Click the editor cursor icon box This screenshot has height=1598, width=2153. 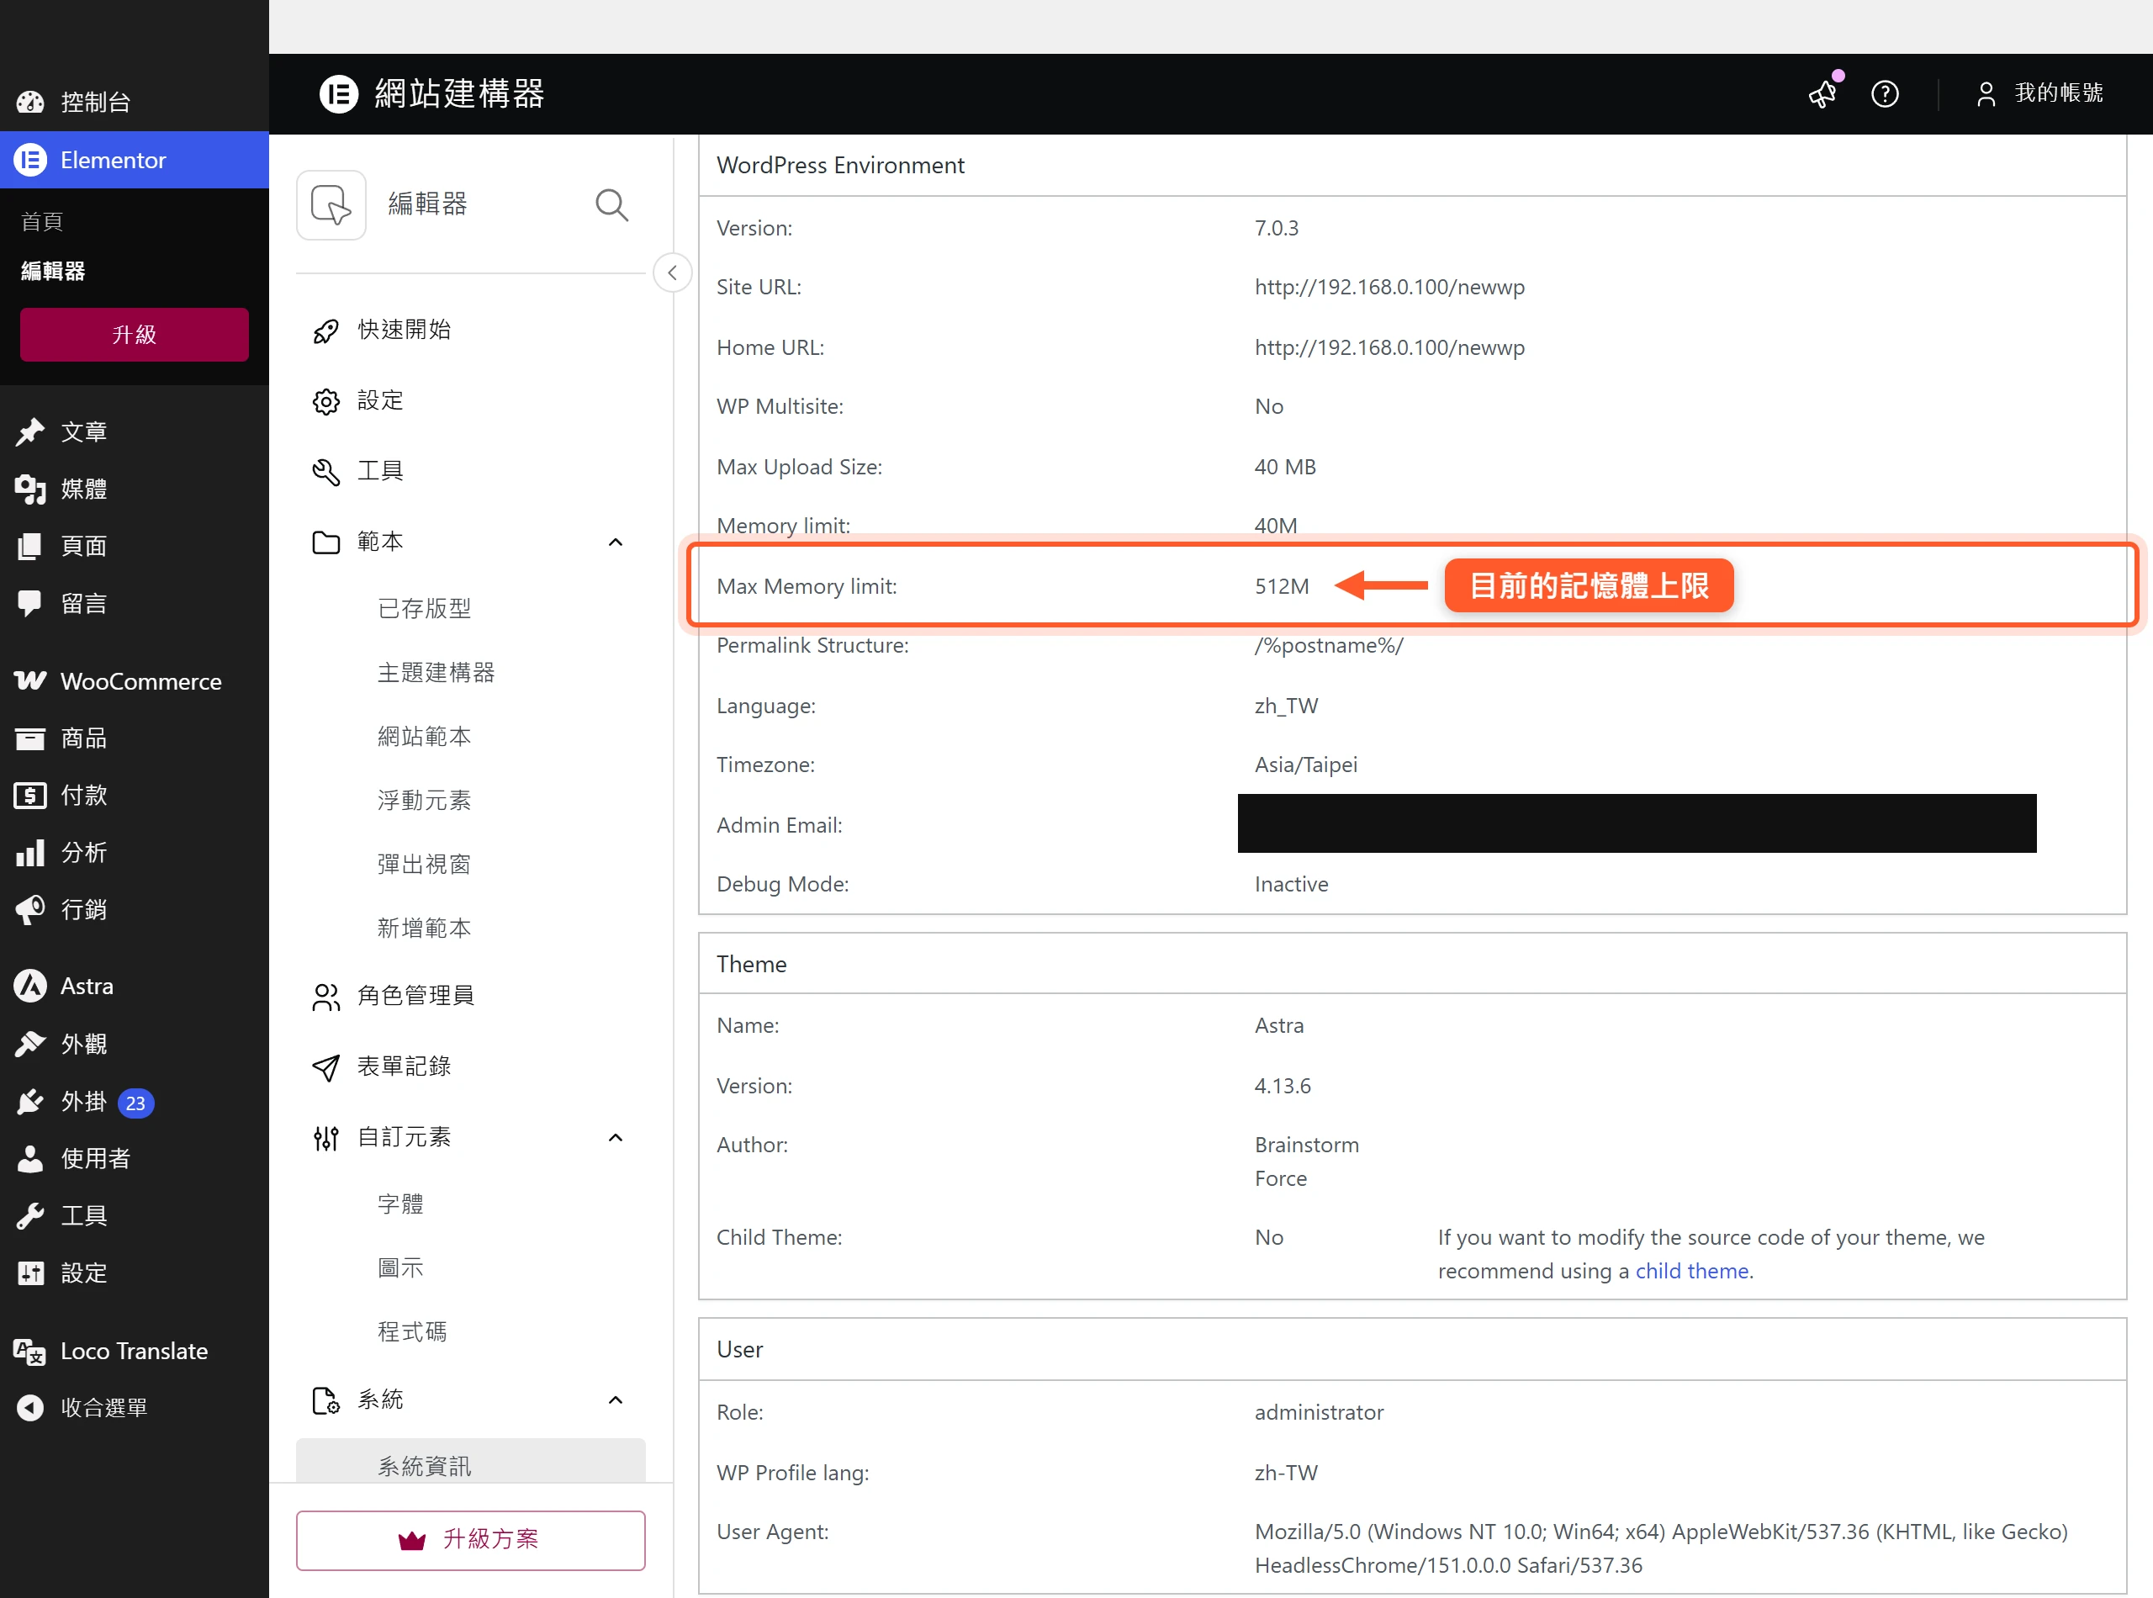(x=331, y=205)
